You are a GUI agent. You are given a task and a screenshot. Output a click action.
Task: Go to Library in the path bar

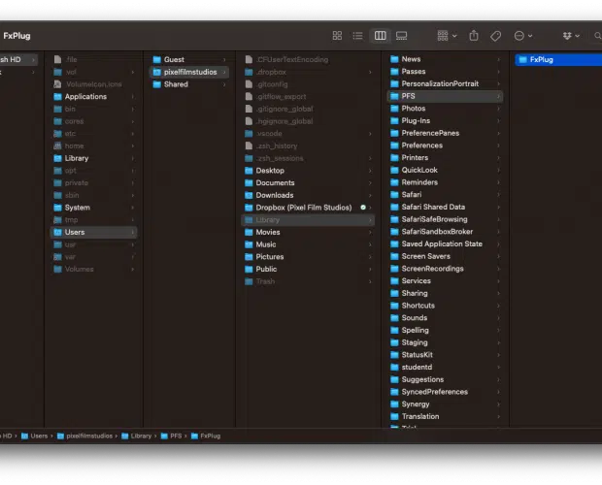tap(136, 436)
